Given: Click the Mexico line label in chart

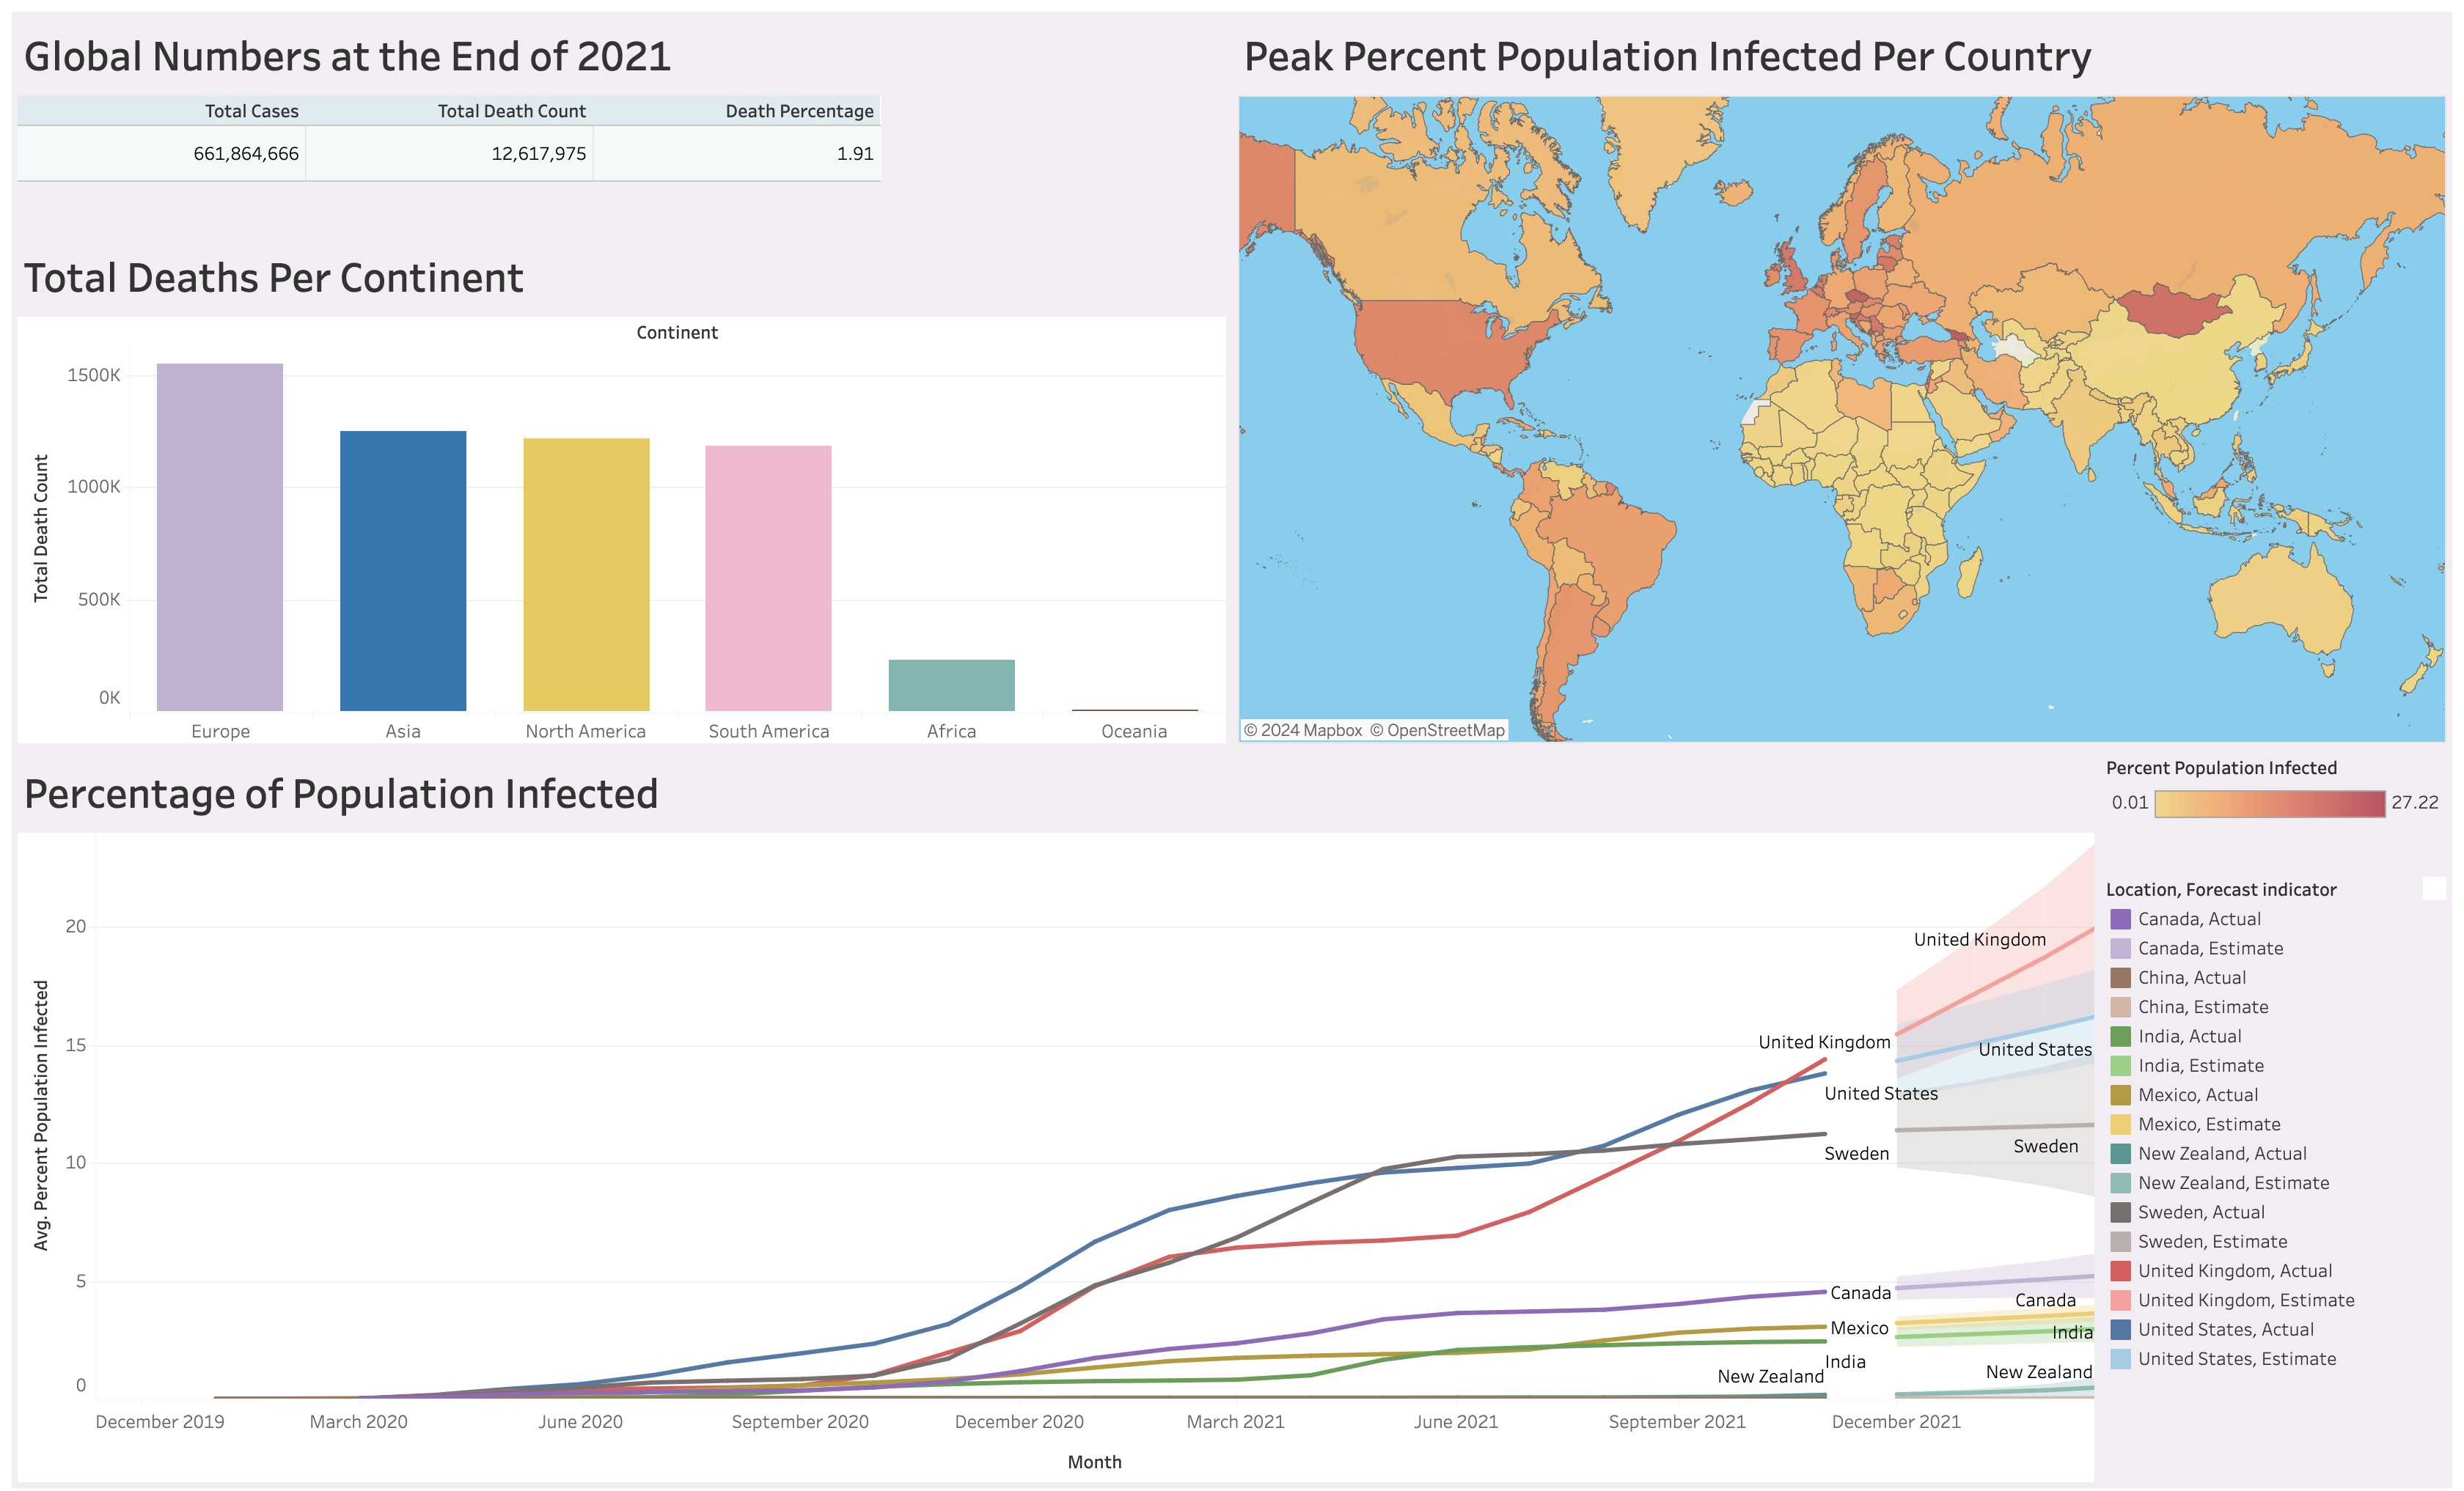Looking at the screenshot, I should click(x=1859, y=1328).
